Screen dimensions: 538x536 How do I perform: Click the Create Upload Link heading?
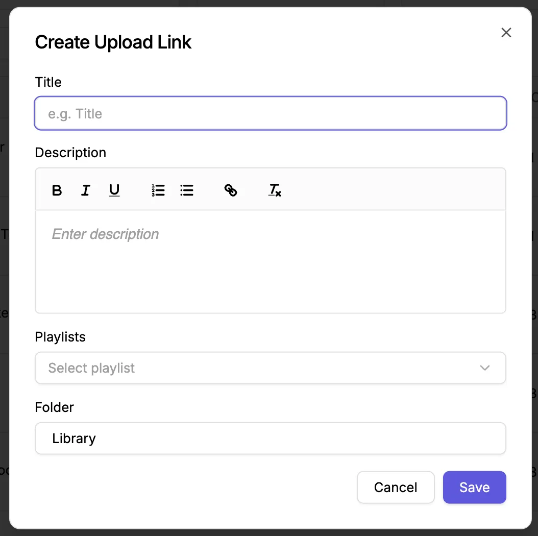pyautogui.click(x=113, y=42)
